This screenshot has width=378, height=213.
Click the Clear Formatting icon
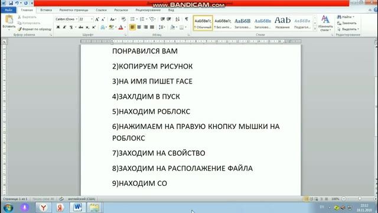(123, 20)
